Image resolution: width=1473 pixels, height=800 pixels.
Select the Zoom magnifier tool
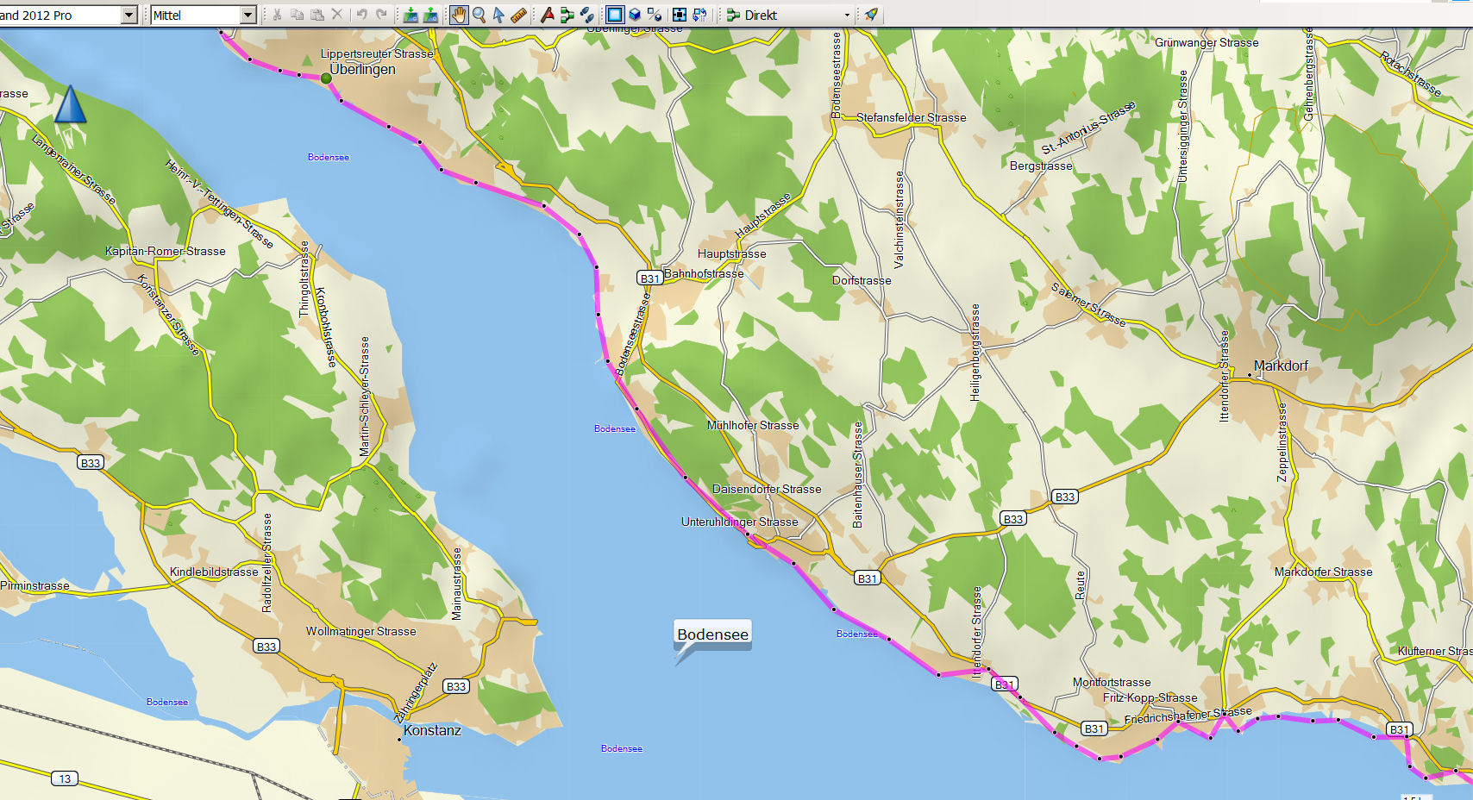(x=479, y=15)
